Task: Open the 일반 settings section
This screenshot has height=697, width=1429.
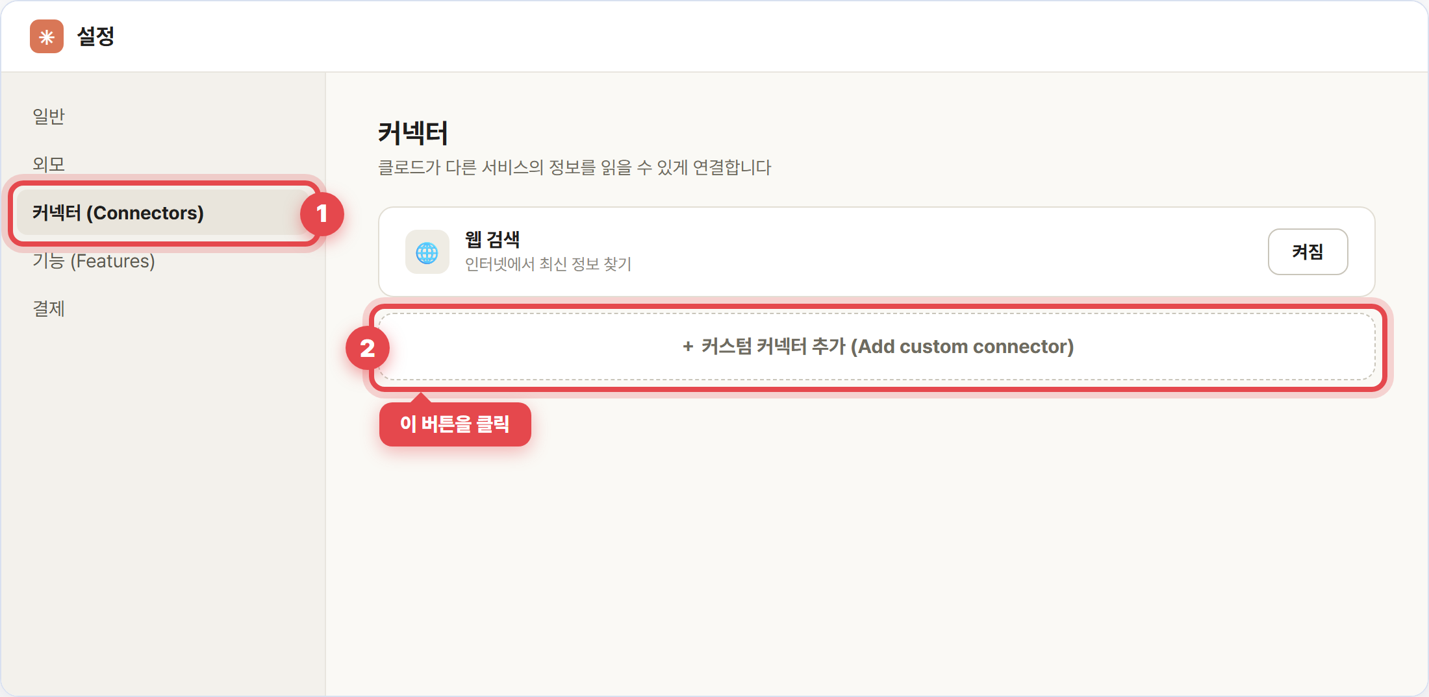Action: coord(49,116)
